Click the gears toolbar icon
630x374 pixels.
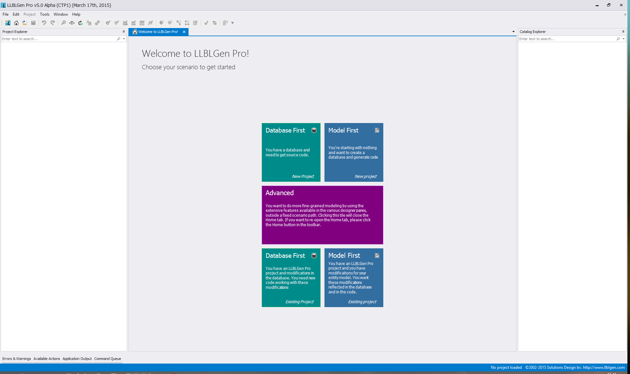97,23
